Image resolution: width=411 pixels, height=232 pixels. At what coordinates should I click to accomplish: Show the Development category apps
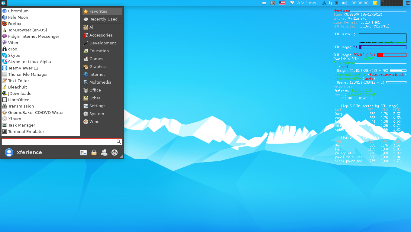102,43
